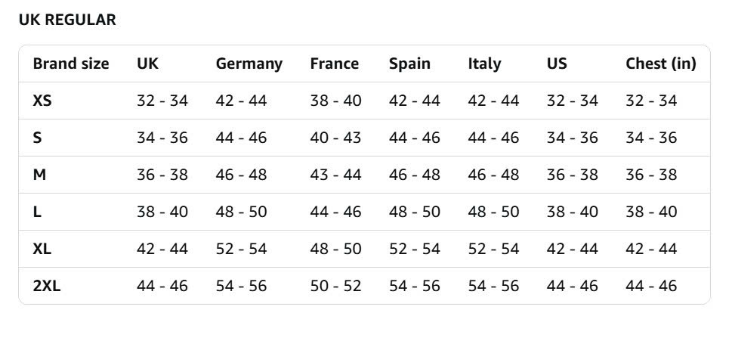
Task: Click the Italy value for size XS
Action: 493,101
